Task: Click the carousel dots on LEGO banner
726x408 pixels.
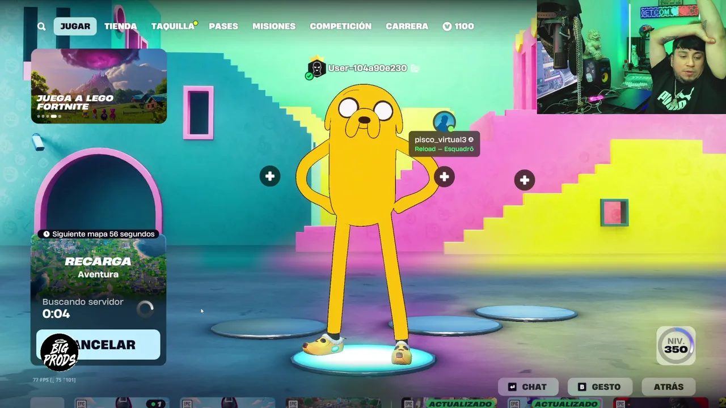Action: (49, 116)
